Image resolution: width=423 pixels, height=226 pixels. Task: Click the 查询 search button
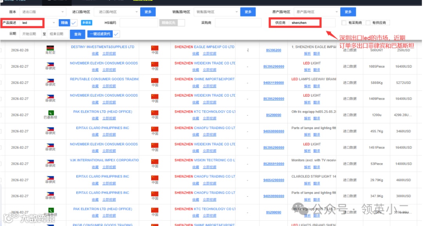[x=78, y=34]
